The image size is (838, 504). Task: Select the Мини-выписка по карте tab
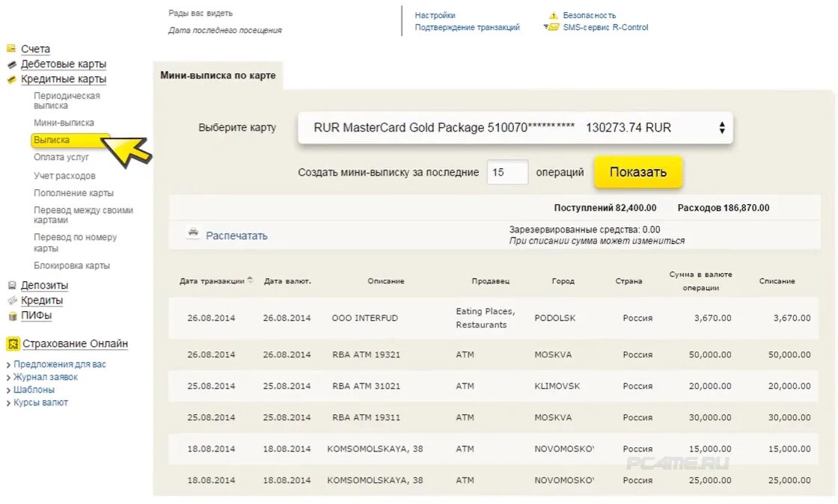[218, 76]
